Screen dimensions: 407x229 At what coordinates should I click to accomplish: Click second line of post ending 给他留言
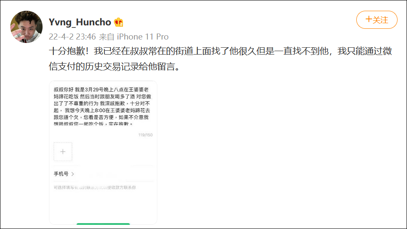(x=114, y=67)
